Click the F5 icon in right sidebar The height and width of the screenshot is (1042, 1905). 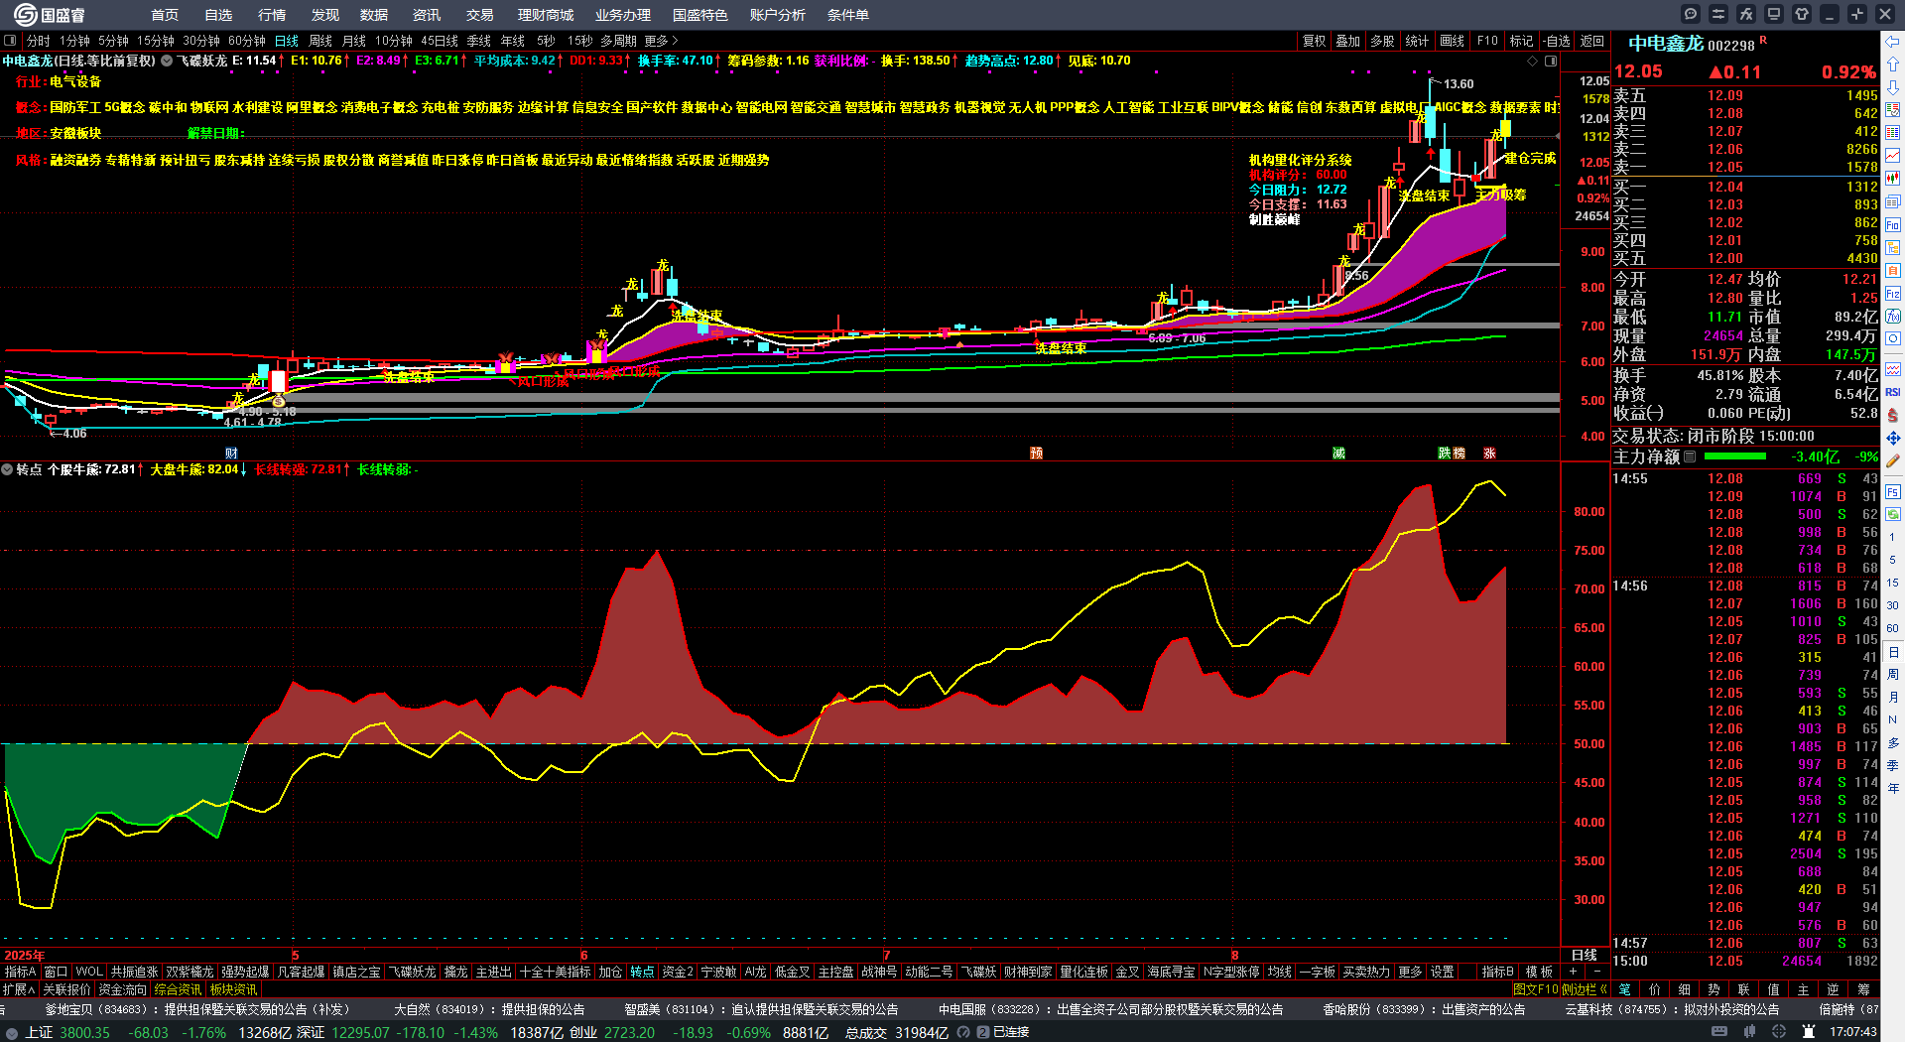[1893, 491]
